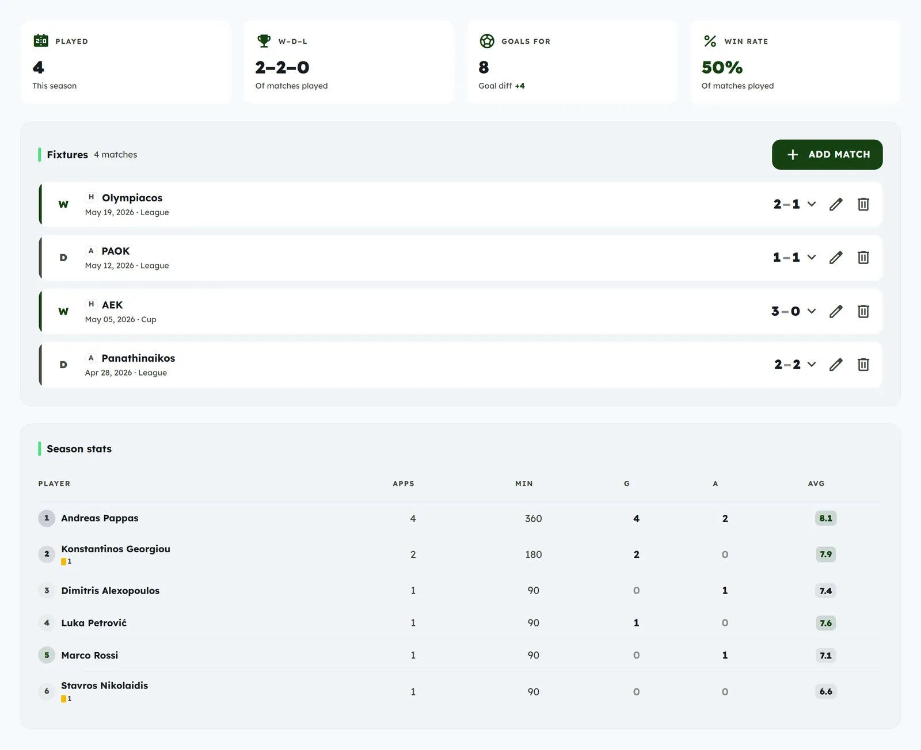Click the 7.6 average rating badge
The width and height of the screenshot is (921, 750).
[x=826, y=623]
